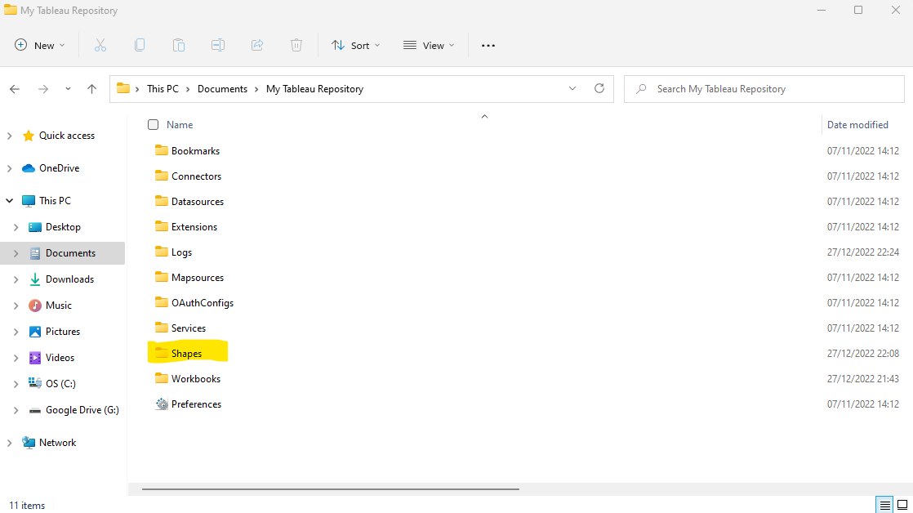Open the Sort dropdown

coord(356,46)
